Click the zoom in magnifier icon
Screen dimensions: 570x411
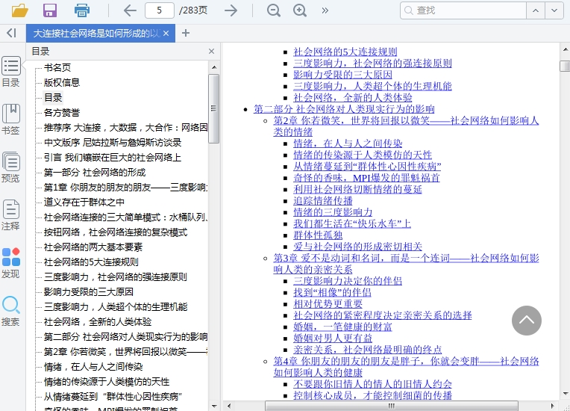(300, 10)
